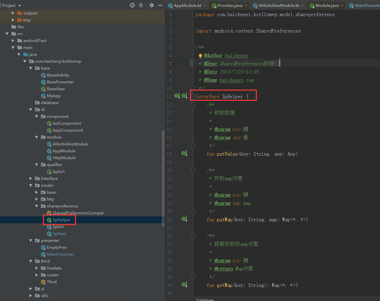
Task: Close the AllActivitiesModule.kt tab
Action: click(x=303, y=5)
